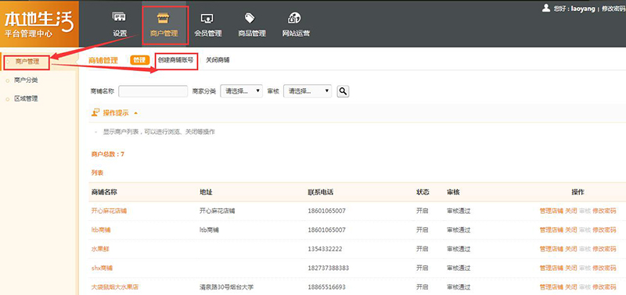Viewport: 626px width, 295px height.
Task: Select the 管理 tab badge
Action: [x=140, y=61]
